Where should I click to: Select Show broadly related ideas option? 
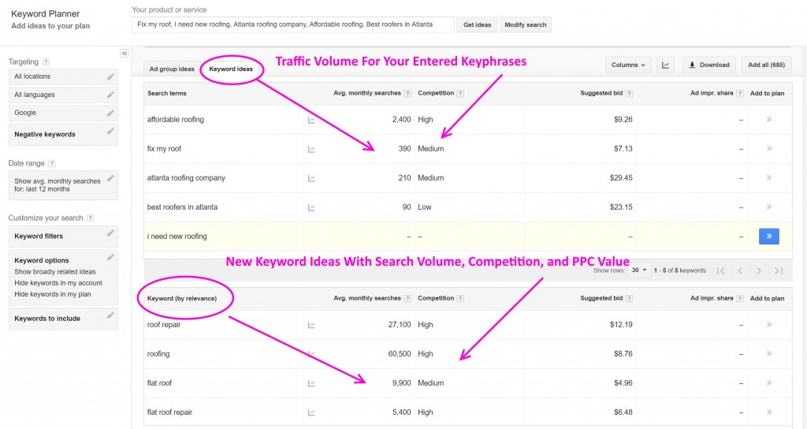click(54, 272)
